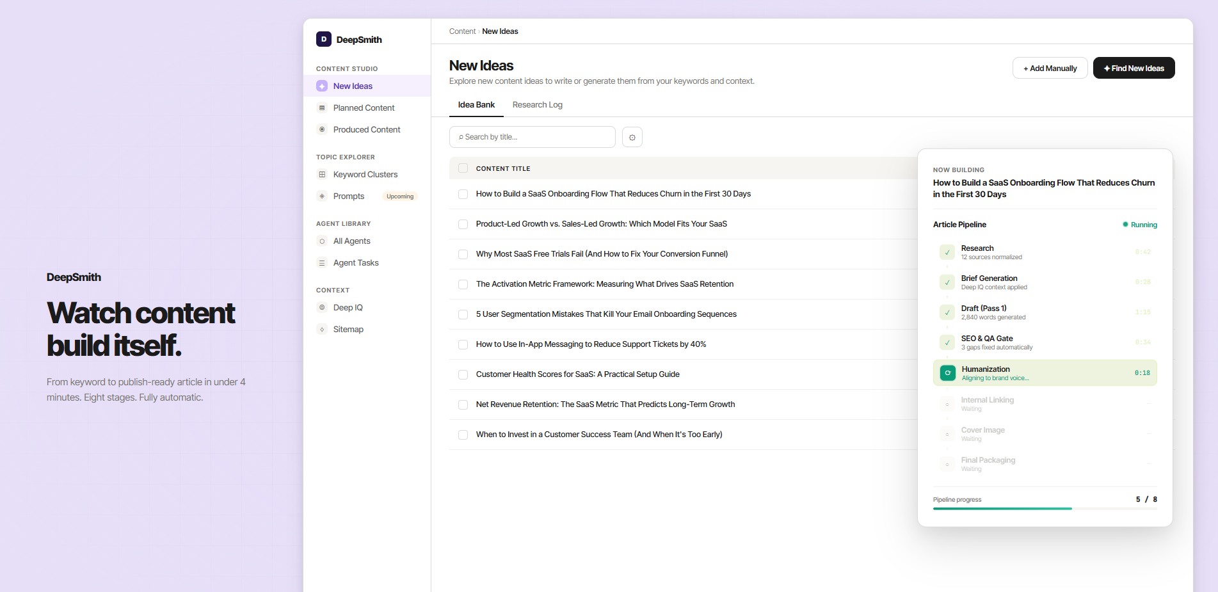Click the SEO & QA Gate checkmark icon
Image resolution: width=1218 pixels, height=592 pixels.
947,342
